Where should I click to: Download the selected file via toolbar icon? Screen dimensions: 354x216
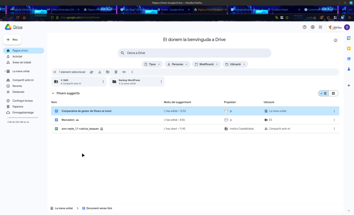tap(100, 72)
